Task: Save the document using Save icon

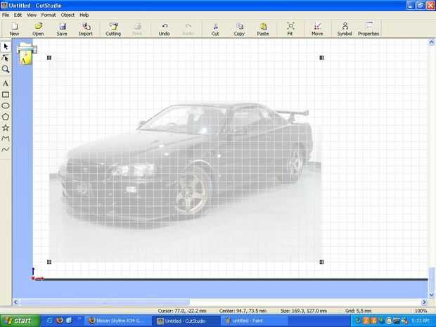Action: click(62, 29)
